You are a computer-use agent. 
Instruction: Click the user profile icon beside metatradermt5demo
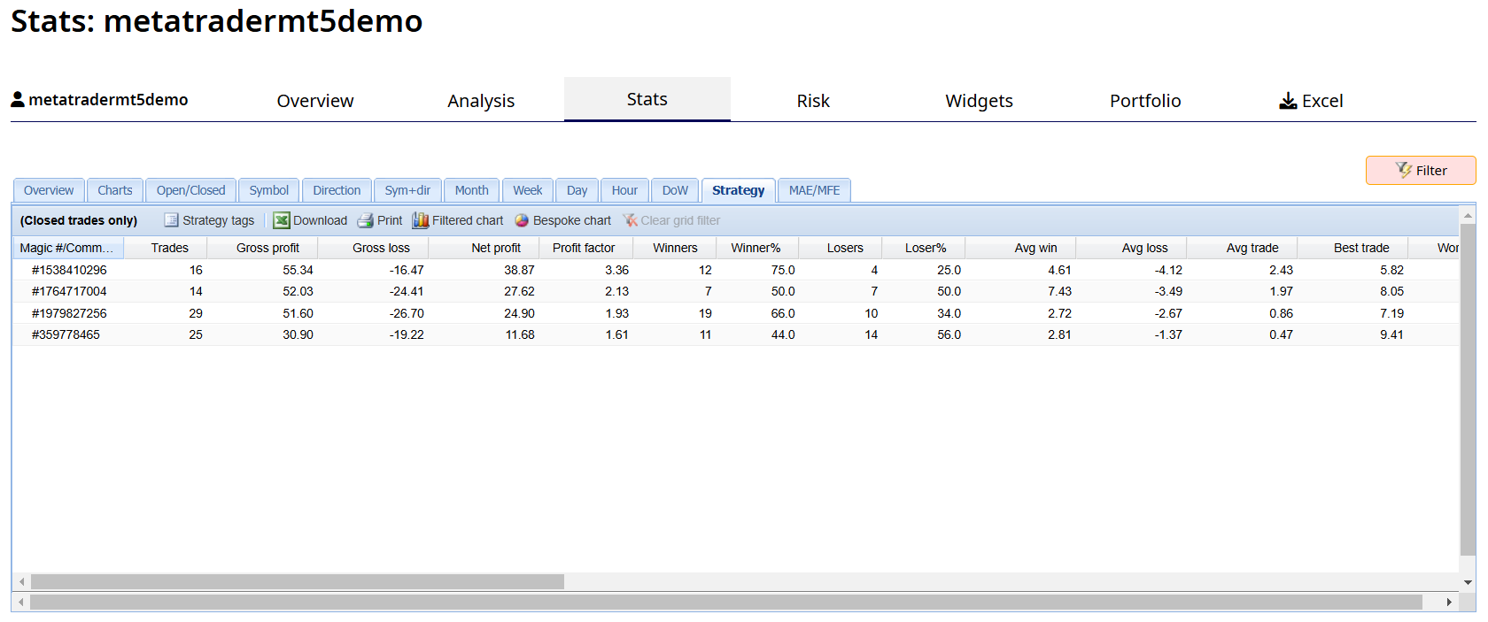pyautogui.click(x=18, y=99)
